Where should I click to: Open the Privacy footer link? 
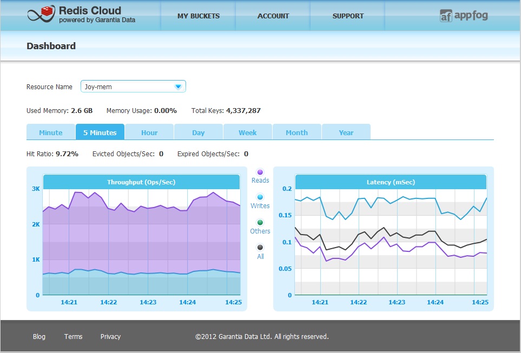[x=110, y=336]
